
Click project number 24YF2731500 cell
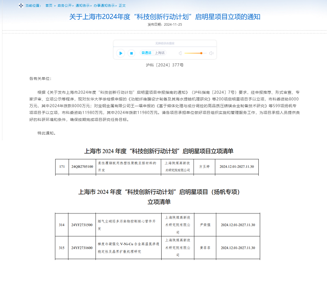point(82,225)
